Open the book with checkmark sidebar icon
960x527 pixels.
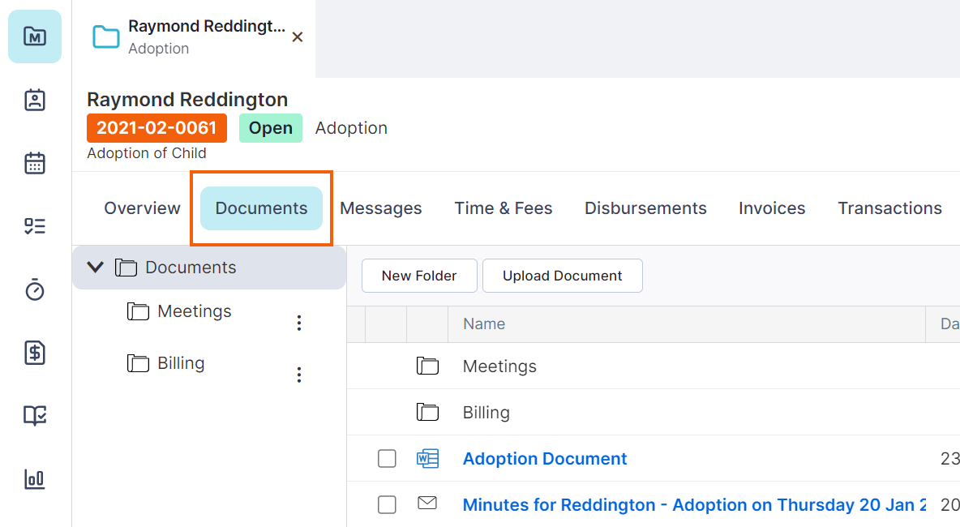(35, 416)
